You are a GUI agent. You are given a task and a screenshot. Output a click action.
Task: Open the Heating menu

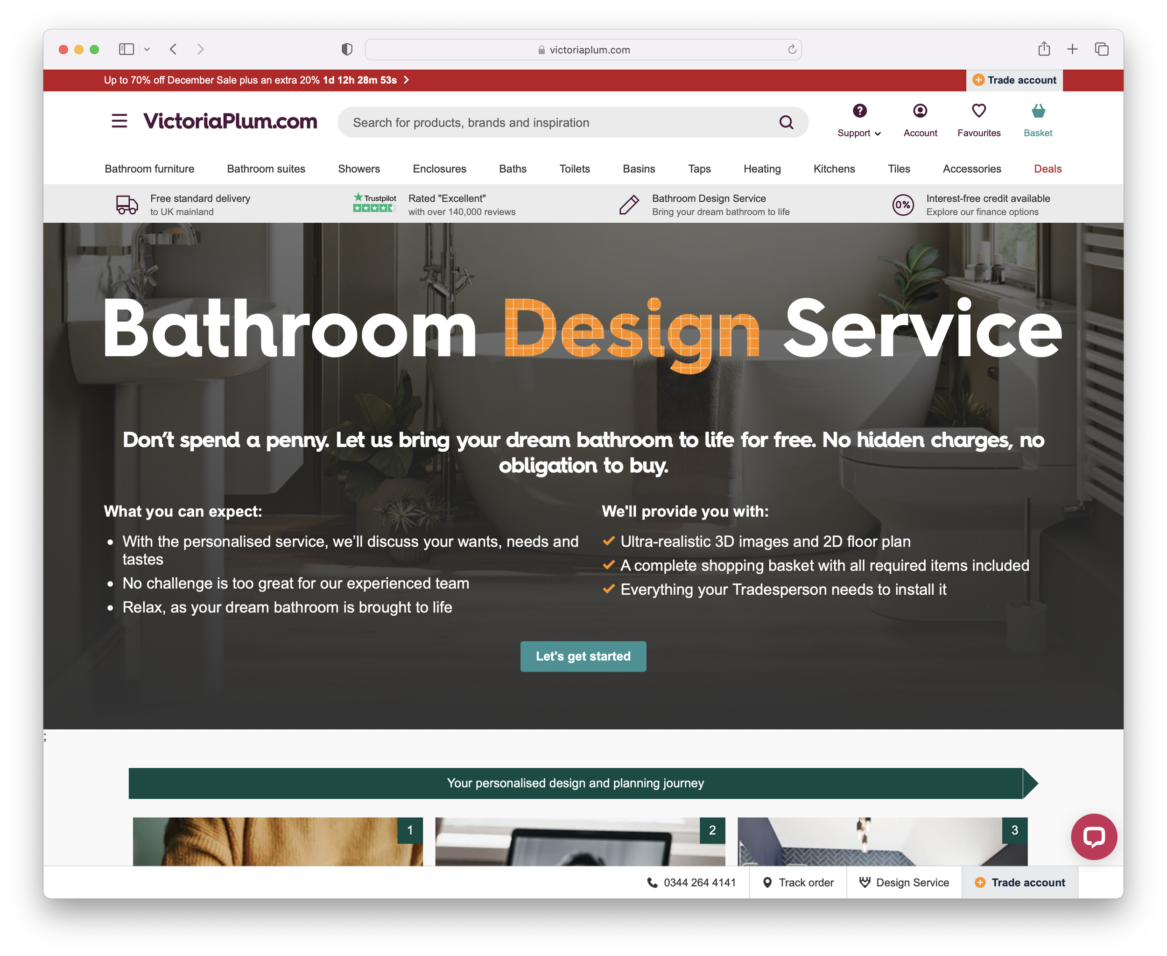[762, 169]
